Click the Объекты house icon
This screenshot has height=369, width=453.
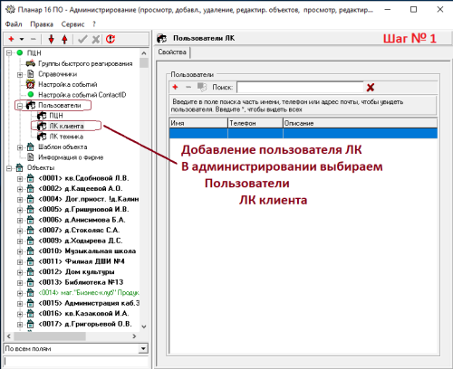(19, 168)
